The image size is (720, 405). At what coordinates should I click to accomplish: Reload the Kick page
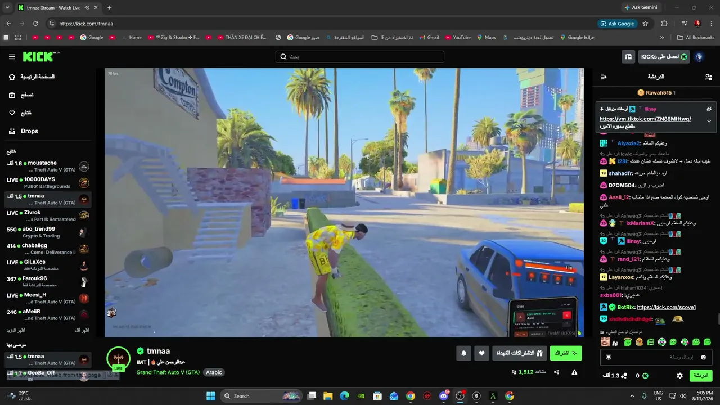click(35, 24)
